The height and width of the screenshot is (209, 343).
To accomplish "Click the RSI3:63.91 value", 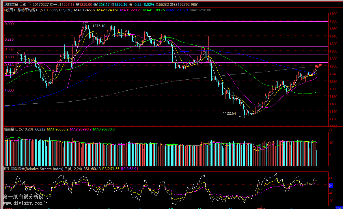I will (x=130, y=169).
